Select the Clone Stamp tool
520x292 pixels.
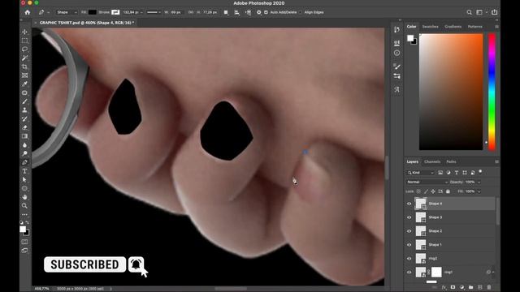click(24, 110)
